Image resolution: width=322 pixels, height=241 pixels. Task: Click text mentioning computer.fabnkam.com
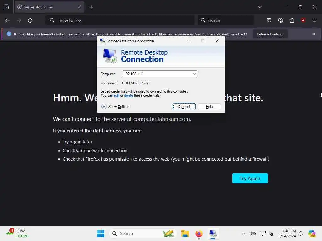(122, 119)
